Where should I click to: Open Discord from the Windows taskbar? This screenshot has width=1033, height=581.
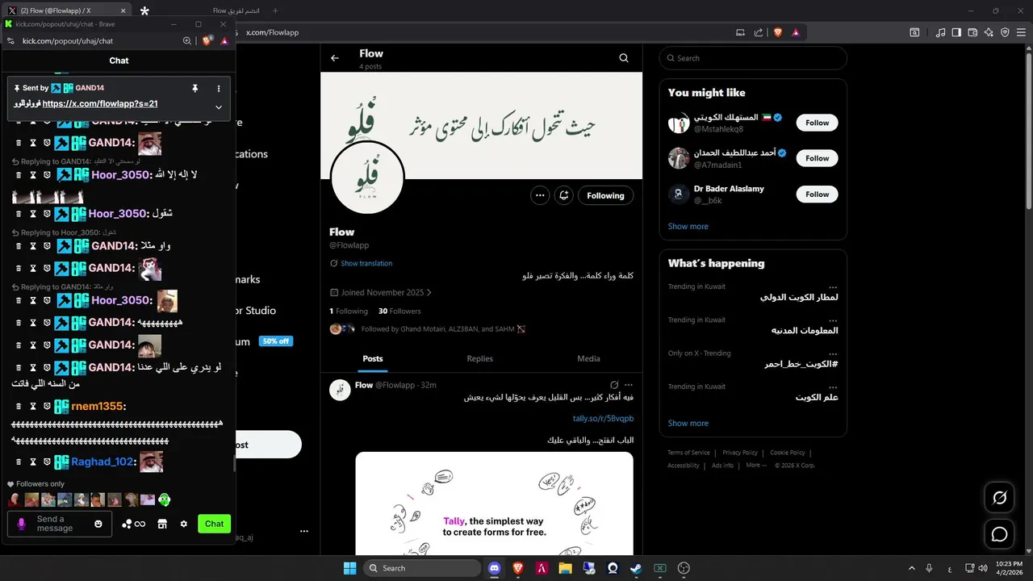[x=495, y=568]
